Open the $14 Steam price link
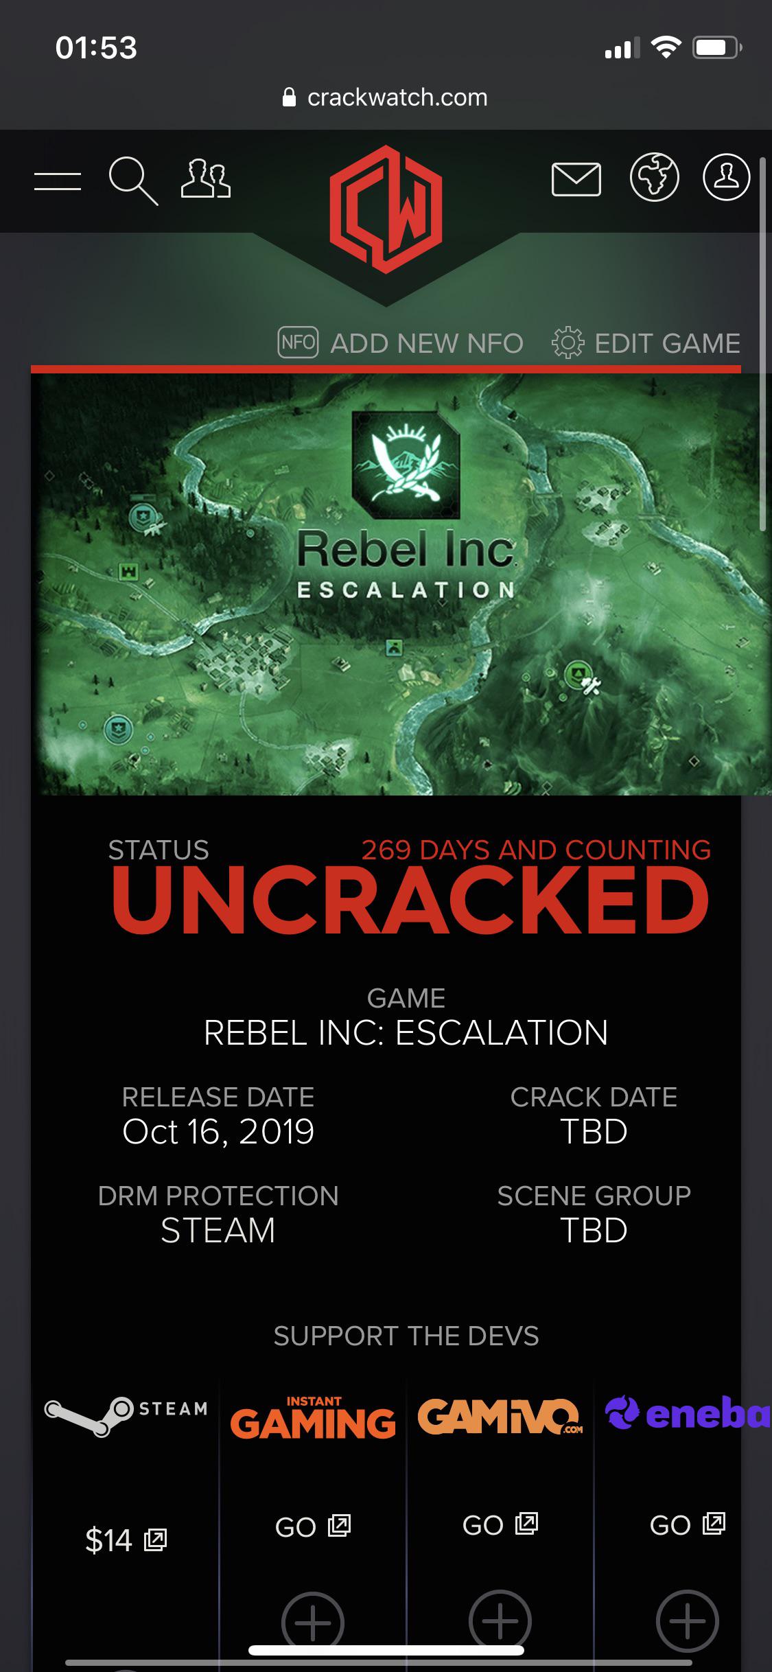 (x=124, y=1542)
